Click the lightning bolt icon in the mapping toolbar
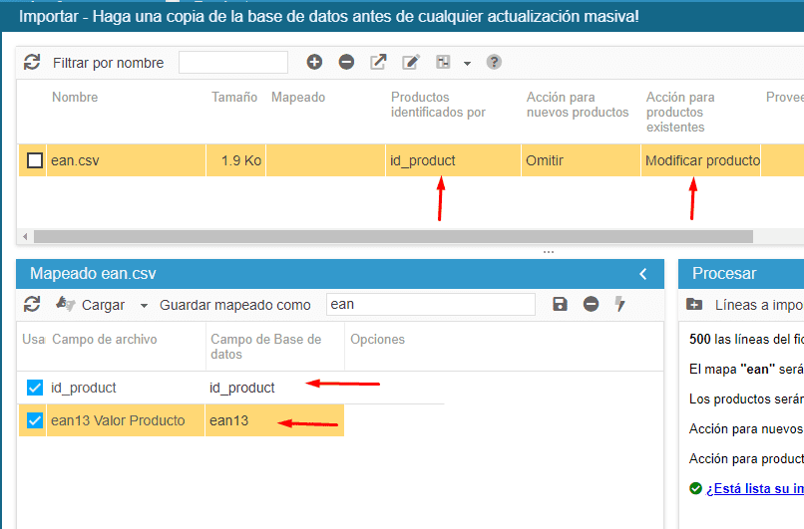The image size is (804, 529). 620,304
